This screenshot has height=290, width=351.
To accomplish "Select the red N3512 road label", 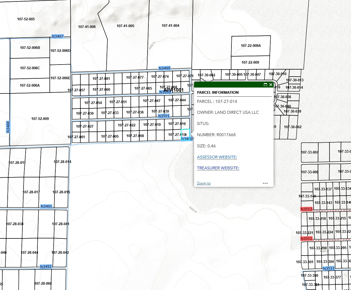I will (x=306, y=238).
